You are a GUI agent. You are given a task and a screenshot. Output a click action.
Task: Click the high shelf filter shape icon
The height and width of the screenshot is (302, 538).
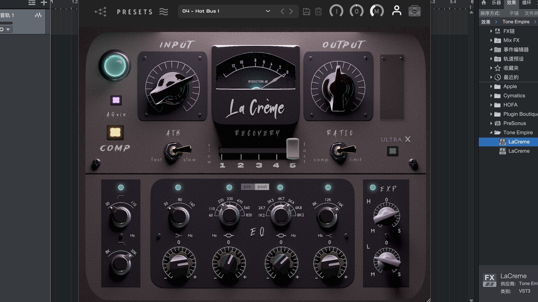[x=329, y=235]
